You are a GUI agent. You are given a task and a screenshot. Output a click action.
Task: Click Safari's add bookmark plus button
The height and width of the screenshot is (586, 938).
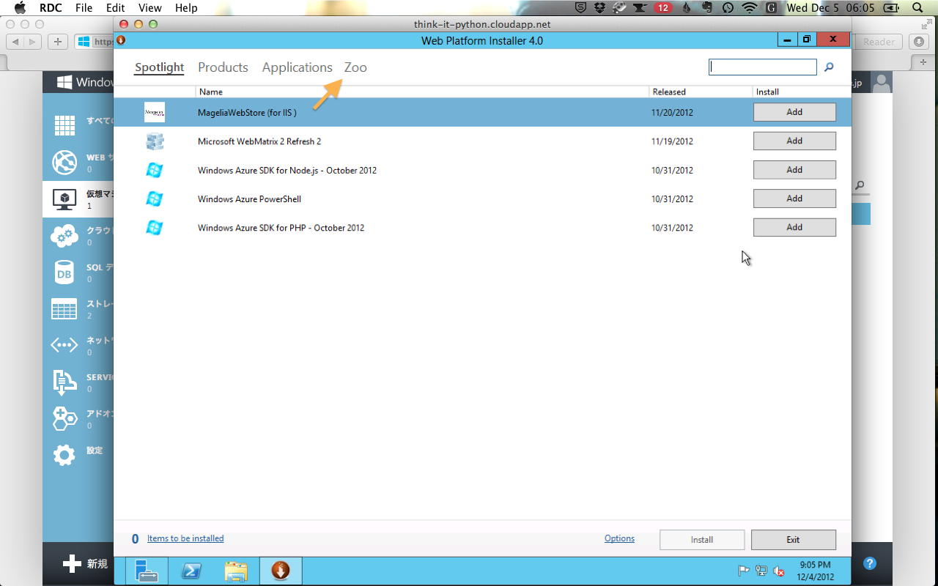[x=57, y=42]
